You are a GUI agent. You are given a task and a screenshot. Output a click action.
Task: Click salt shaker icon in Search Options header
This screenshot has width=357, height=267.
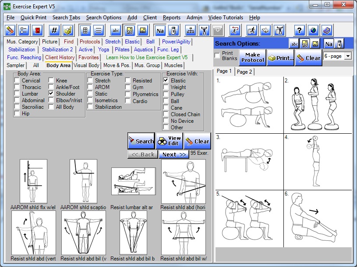point(339,43)
